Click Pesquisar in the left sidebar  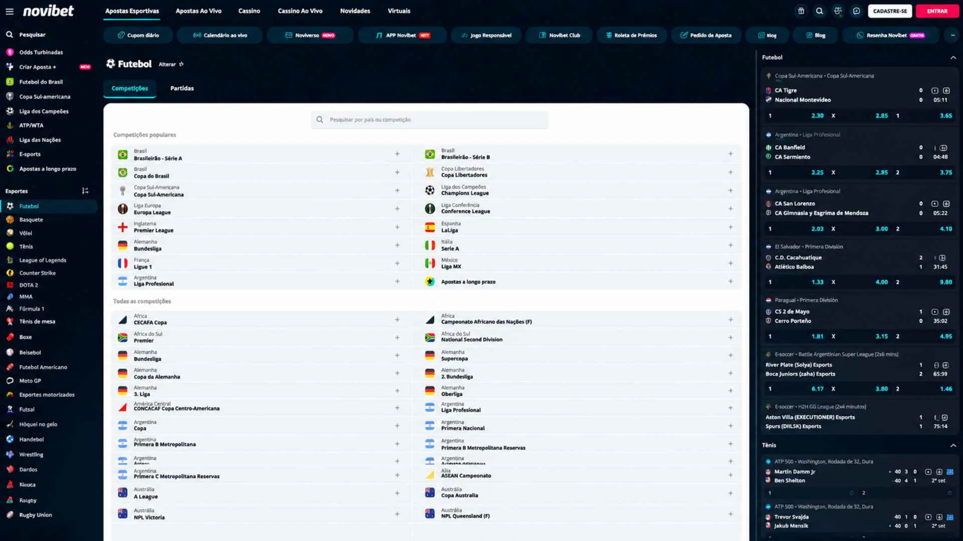[x=32, y=35]
